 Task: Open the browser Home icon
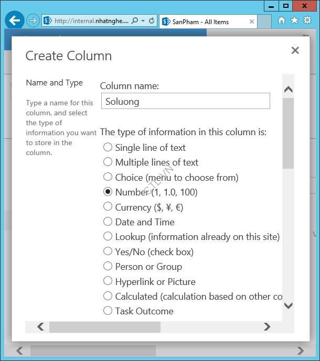pyautogui.click(x=281, y=20)
